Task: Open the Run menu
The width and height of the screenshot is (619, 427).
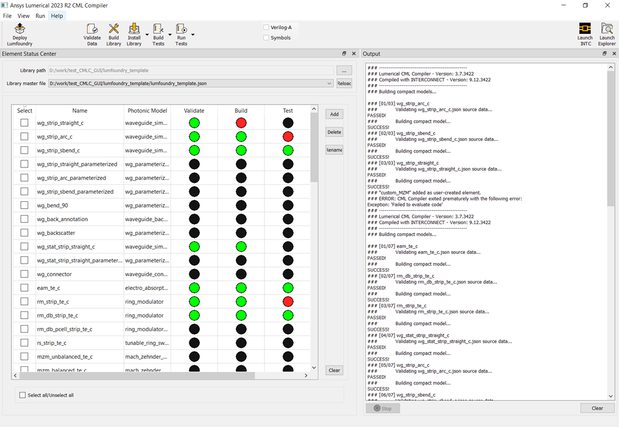Action: (x=40, y=16)
